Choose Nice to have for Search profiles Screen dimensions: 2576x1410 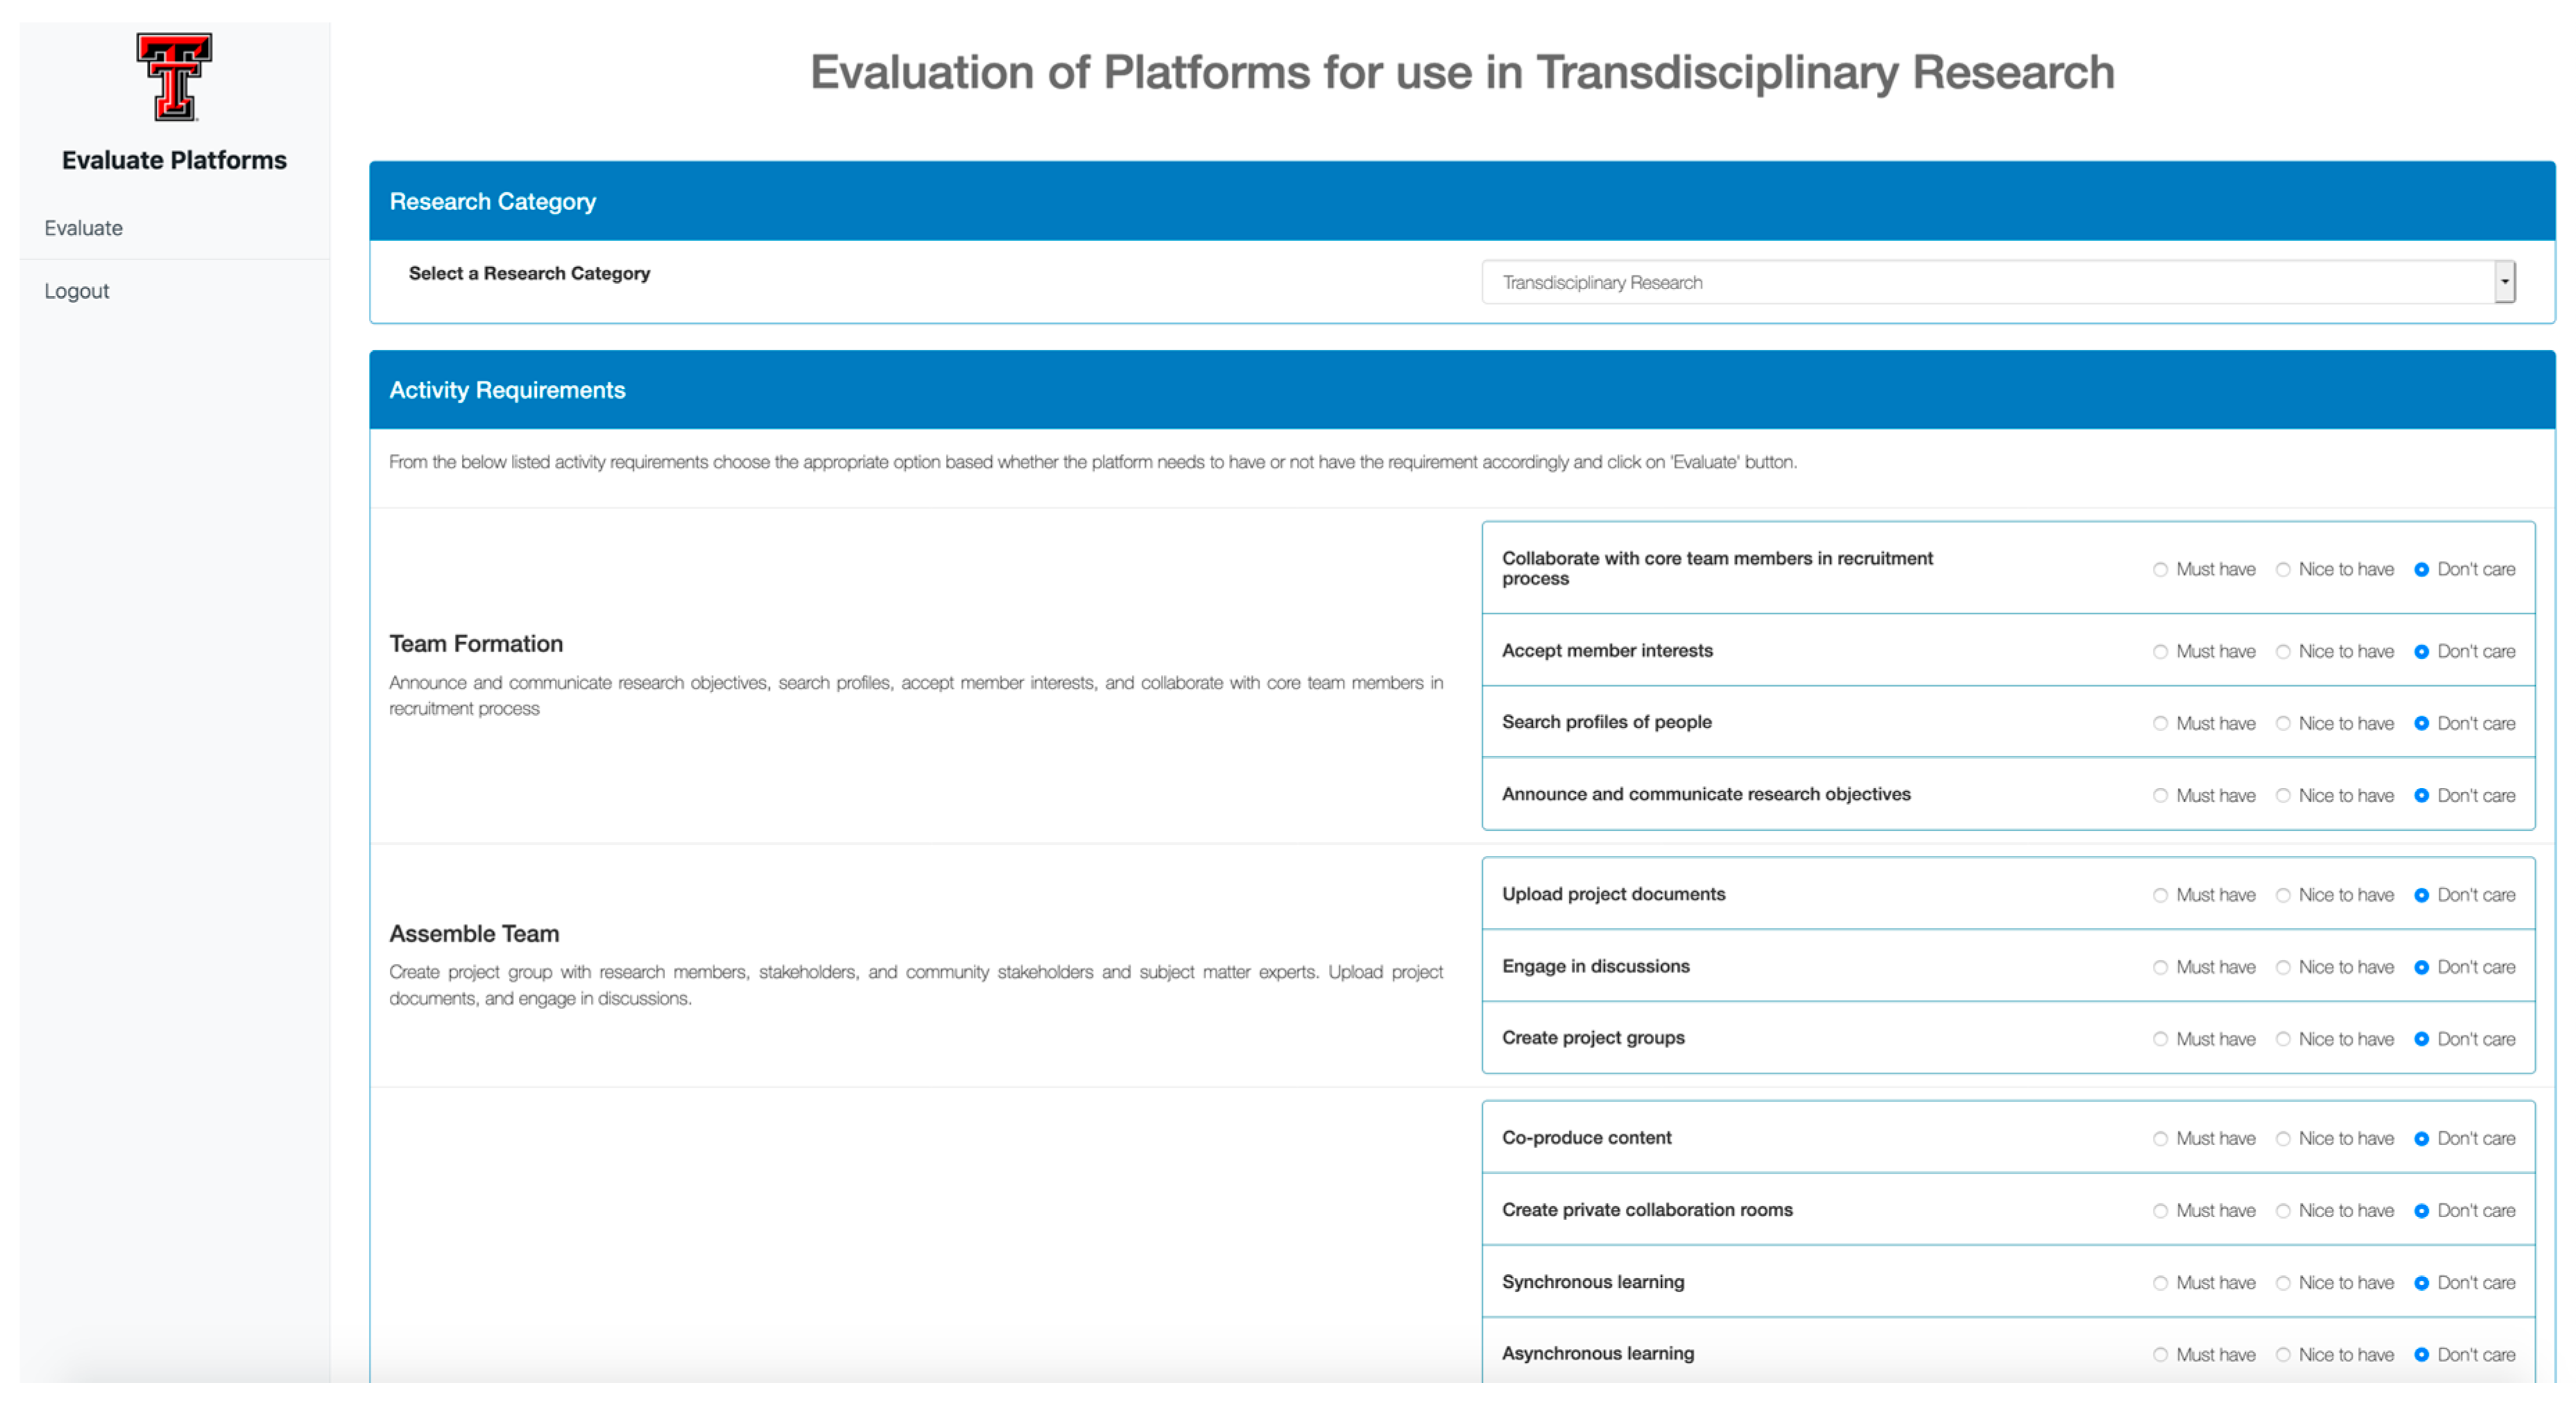click(2283, 724)
